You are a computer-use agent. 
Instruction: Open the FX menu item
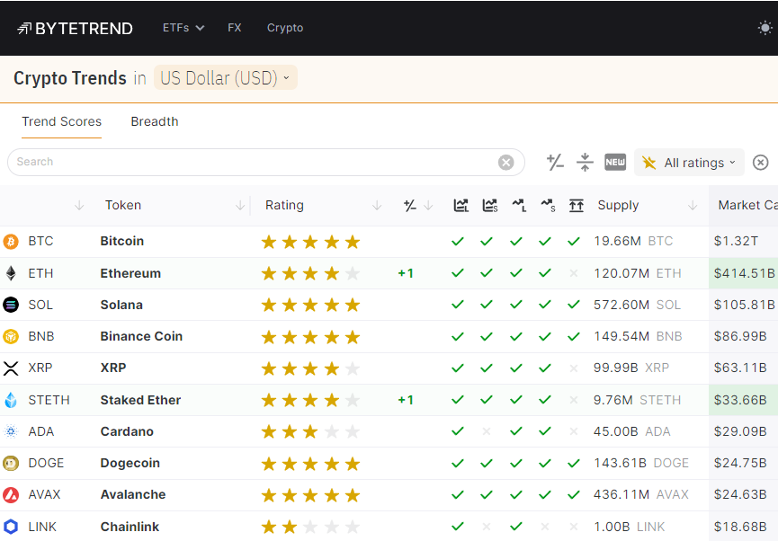click(234, 28)
